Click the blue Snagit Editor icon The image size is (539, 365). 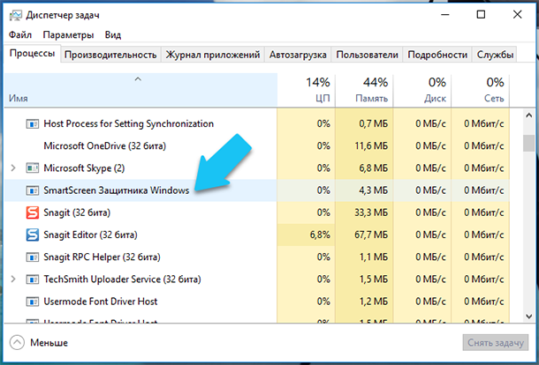(x=33, y=235)
